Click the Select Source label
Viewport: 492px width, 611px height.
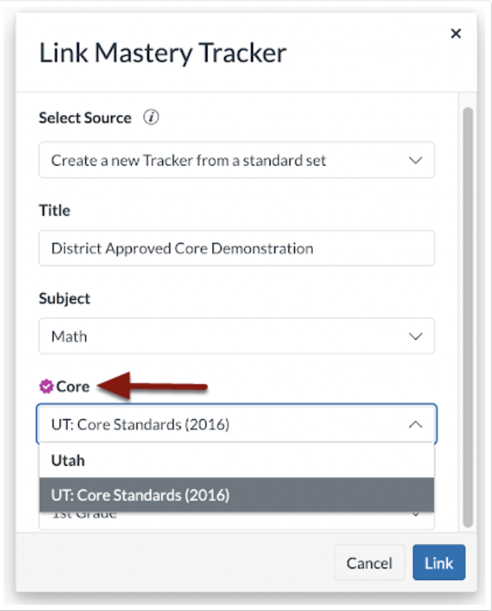pos(85,118)
